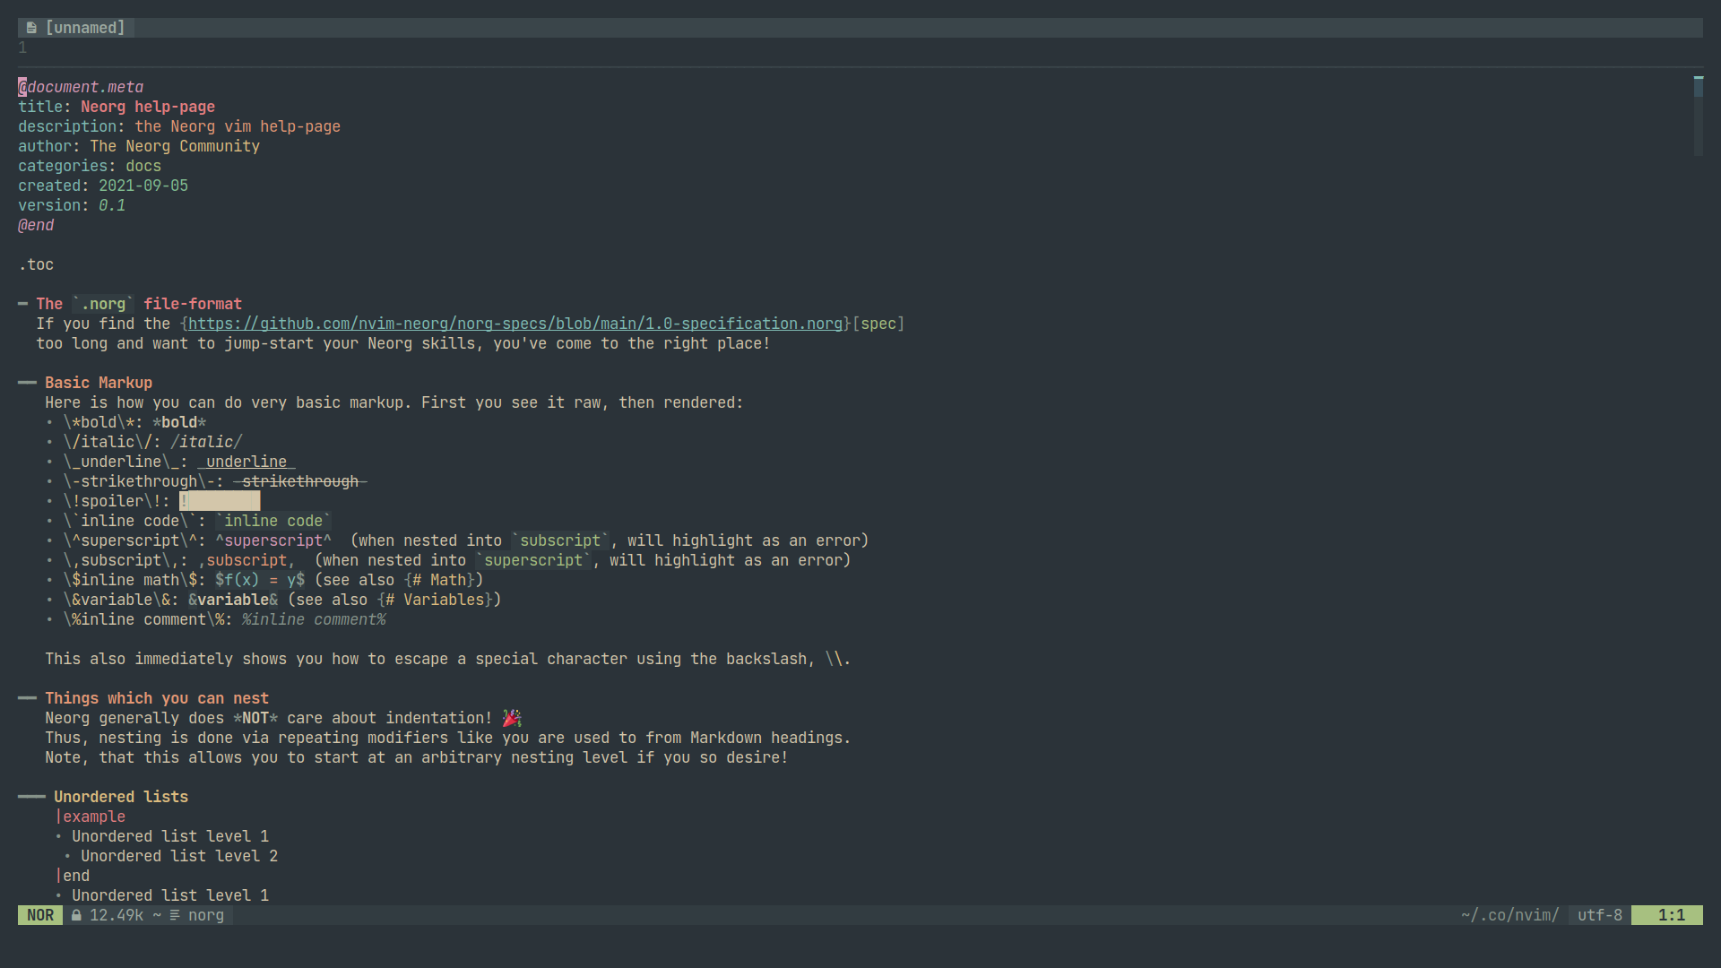
Task: Click the NOR mode indicator
Action: tap(40, 915)
